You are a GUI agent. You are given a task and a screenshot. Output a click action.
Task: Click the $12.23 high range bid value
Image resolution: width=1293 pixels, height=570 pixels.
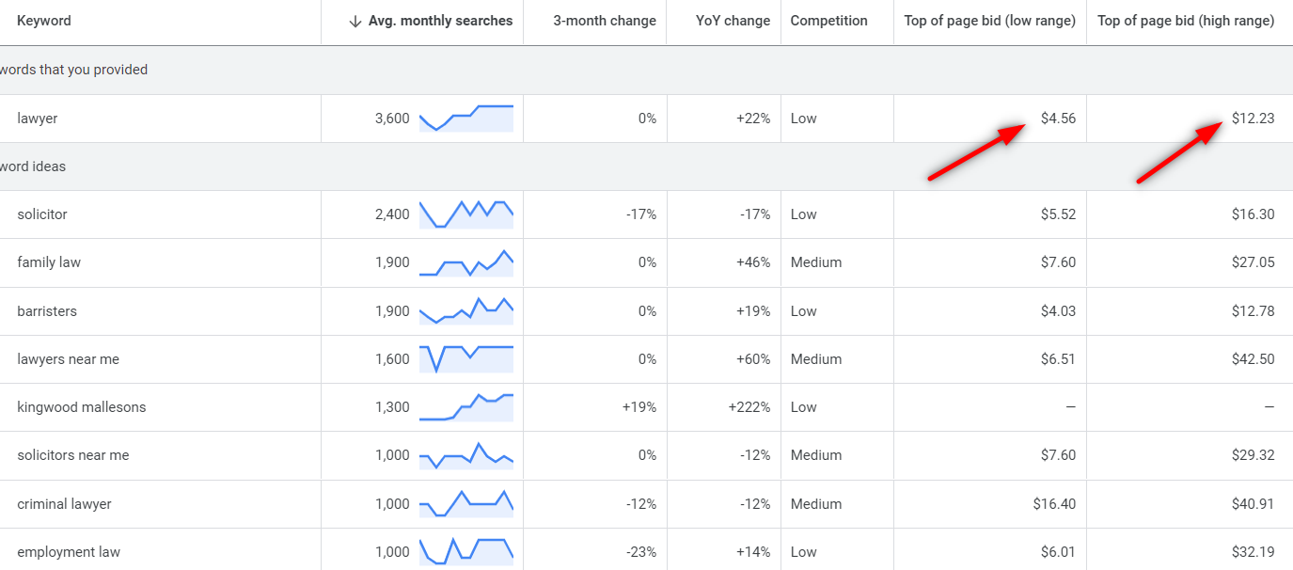(x=1253, y=119)
